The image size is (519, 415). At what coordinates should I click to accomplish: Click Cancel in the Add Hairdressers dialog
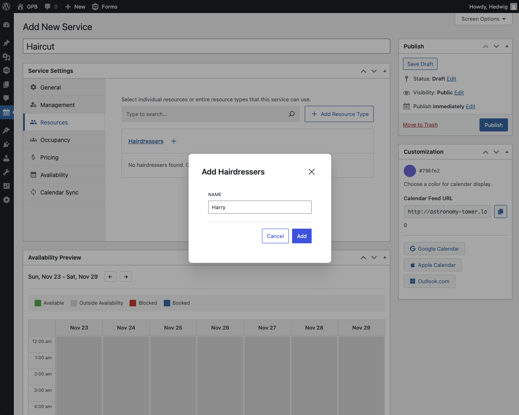275,236
